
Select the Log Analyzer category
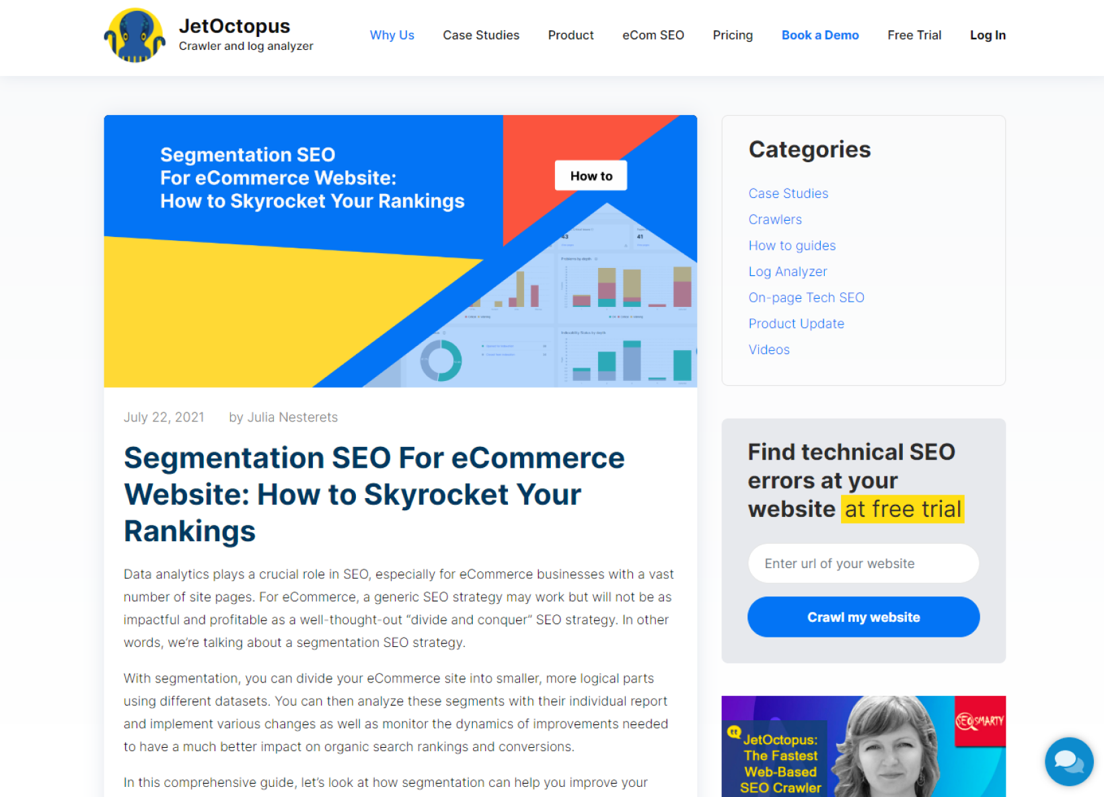pos(787,271)
